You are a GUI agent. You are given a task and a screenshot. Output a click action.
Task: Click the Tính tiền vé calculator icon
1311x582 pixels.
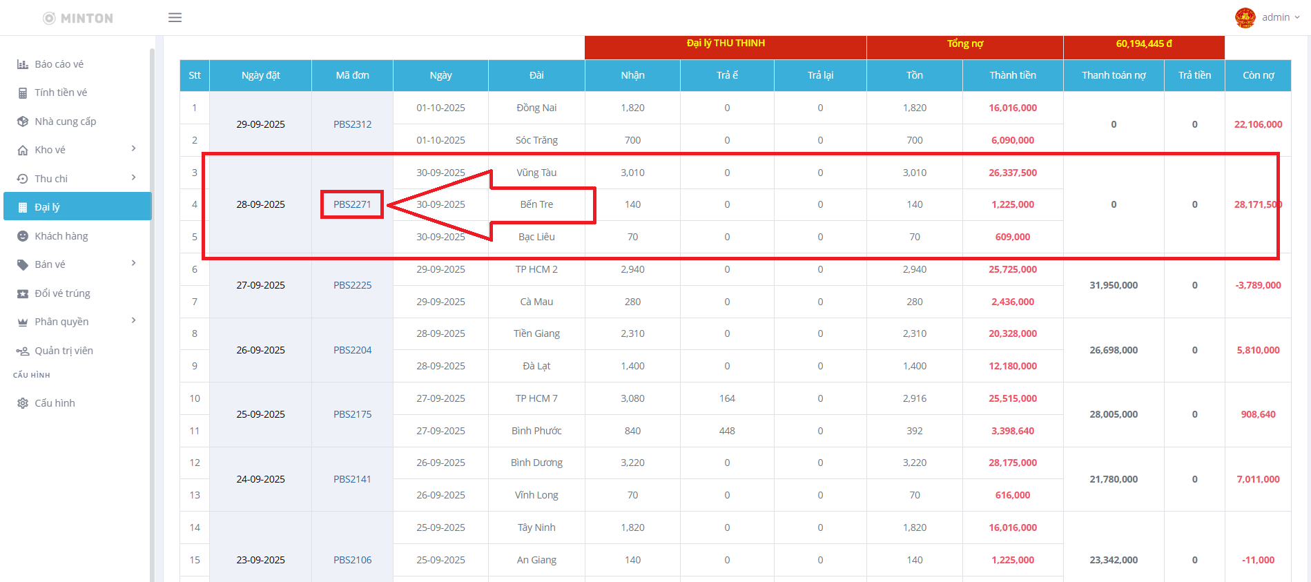(x=22, y=93)
